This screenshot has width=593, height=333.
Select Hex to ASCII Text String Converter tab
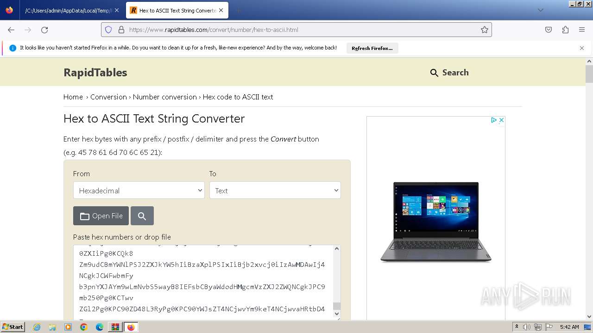coord(177,10)
